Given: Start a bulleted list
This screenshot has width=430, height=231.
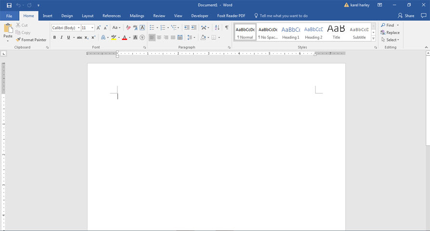Looking at the screenshot, I should pyautogui.click(x=152, y=28).
